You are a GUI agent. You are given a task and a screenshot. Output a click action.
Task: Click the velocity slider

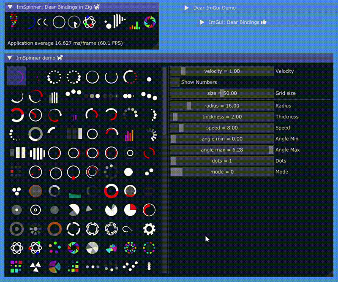coord(222,71)
